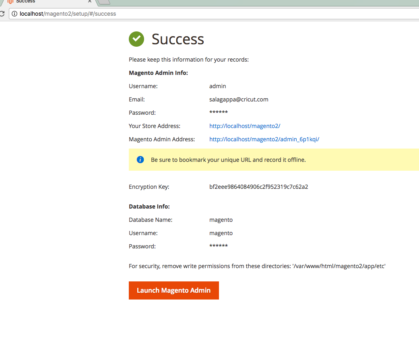Click the site information icon in address bar
Image resolution: width=419 pixels, height=343 pixels.
pos(14,14)
